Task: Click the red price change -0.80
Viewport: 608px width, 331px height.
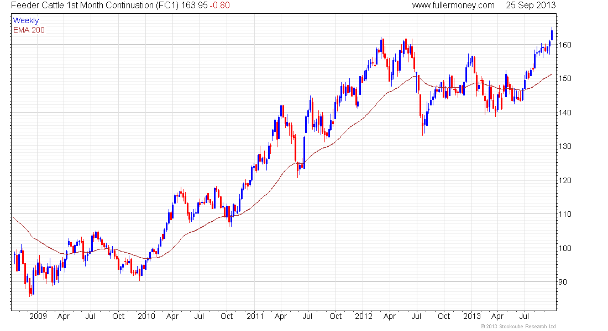Action: 220,6
